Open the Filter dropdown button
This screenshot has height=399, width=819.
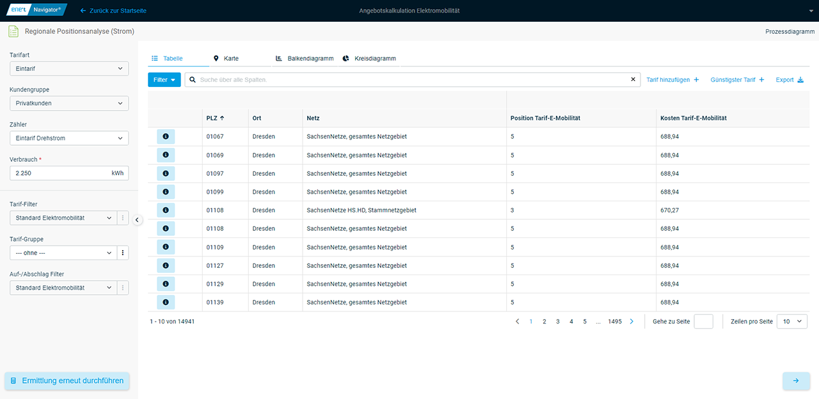pos(164,80)
